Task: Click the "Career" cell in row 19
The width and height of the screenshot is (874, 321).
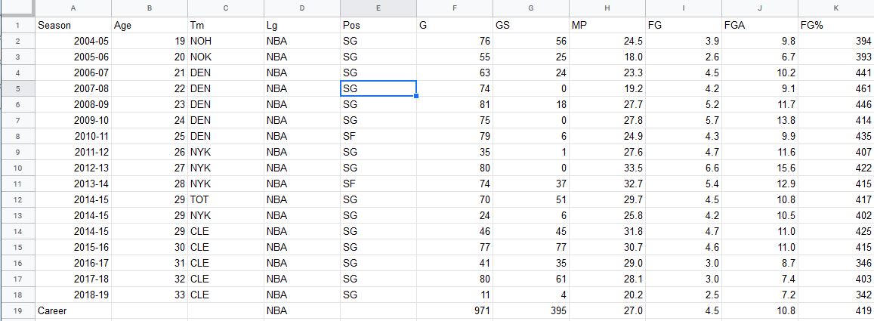Action: click(73, 310)
